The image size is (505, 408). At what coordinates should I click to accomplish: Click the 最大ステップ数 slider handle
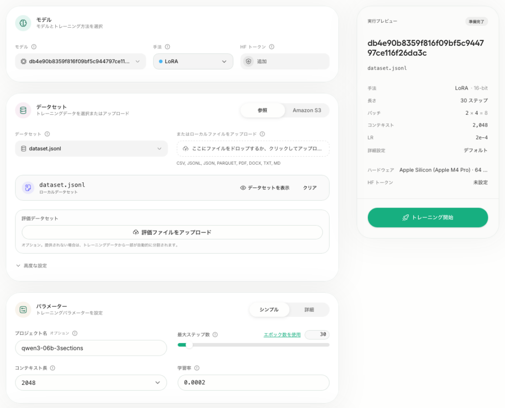click(x=189, y=345)
